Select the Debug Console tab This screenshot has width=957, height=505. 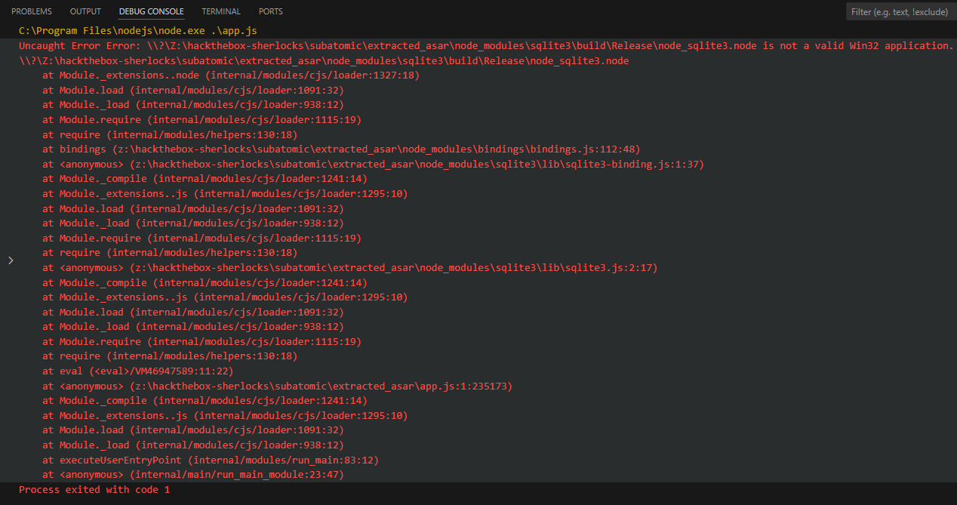click(151, 11)
